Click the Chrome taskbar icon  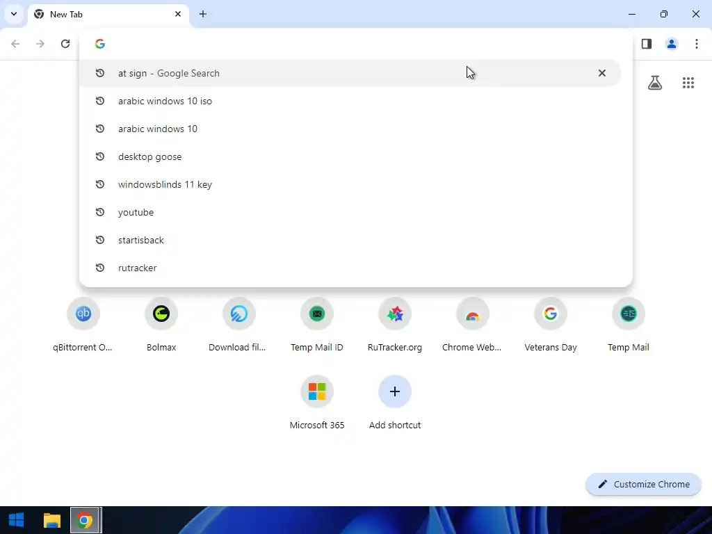click(84, 520)
